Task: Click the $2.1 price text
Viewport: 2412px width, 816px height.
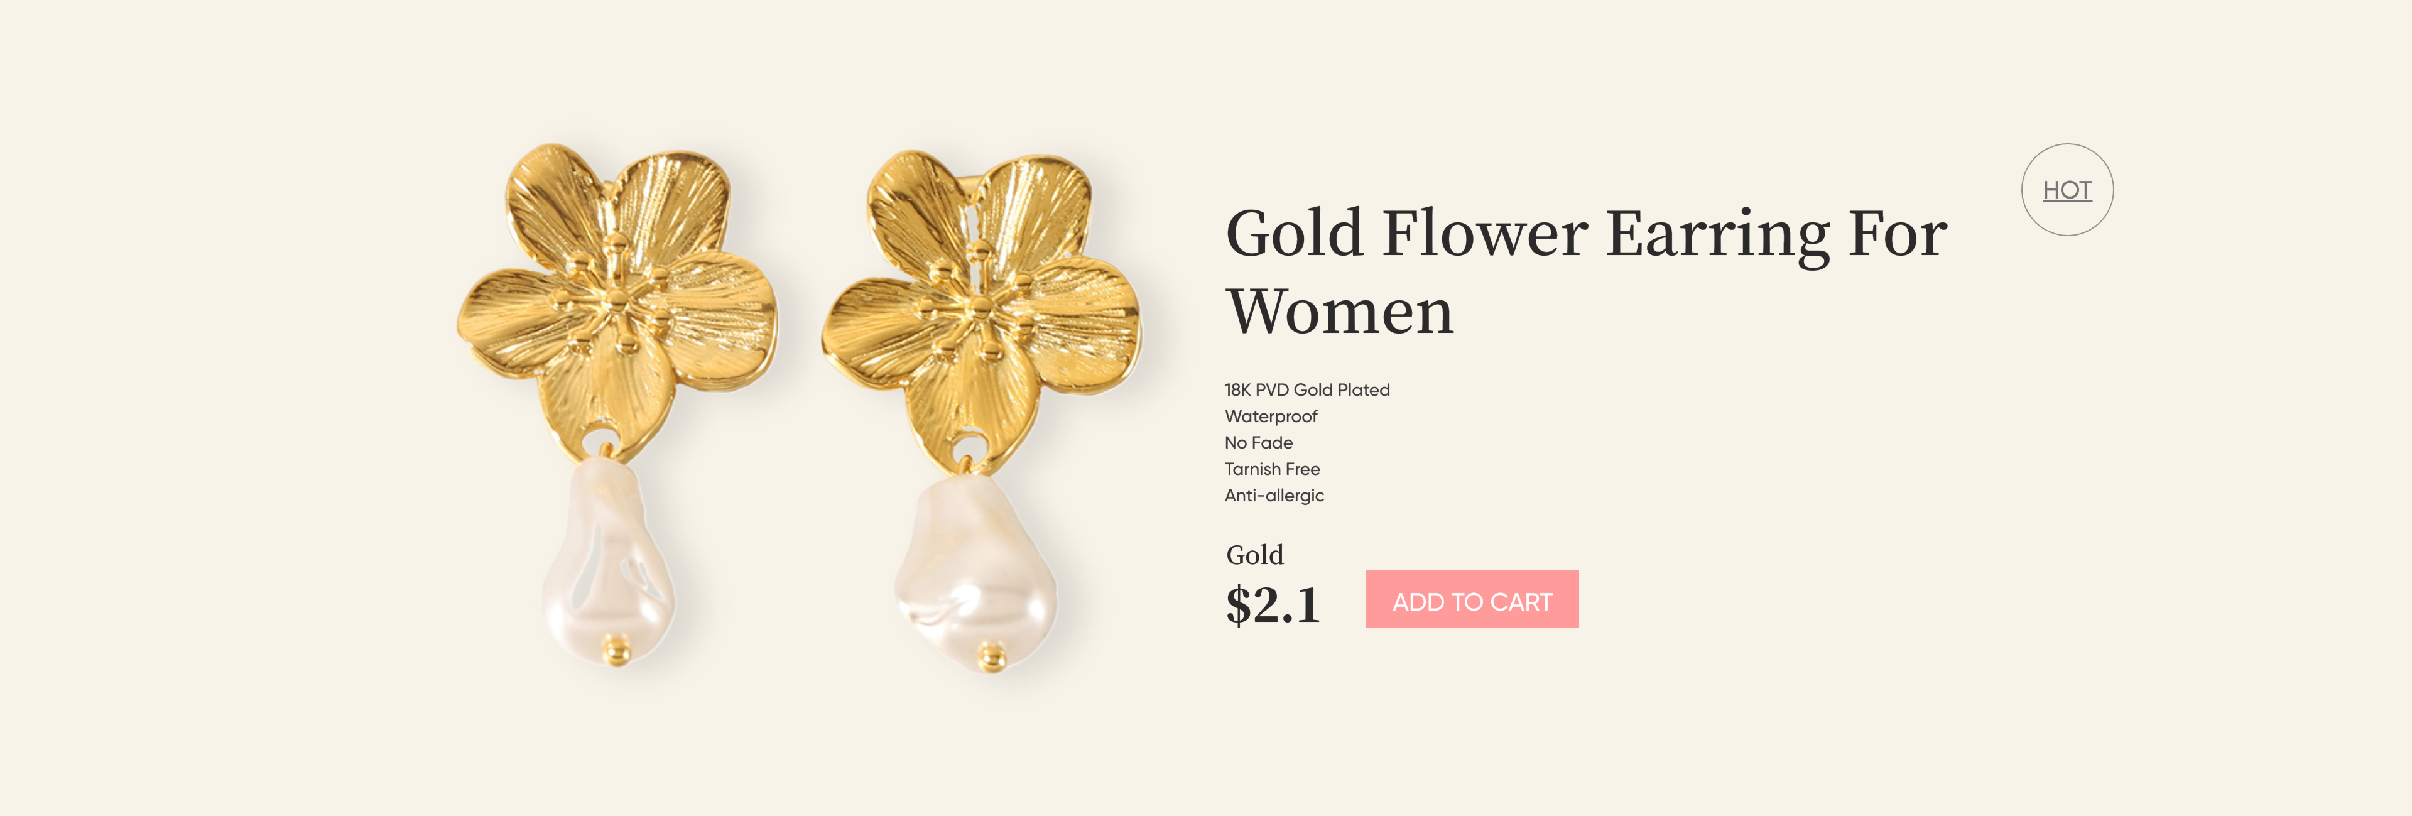Action: (x=1273, y=604)
